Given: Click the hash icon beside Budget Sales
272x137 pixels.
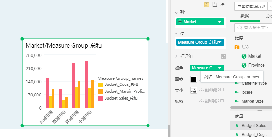Looking at the screenshot, I should [x=237, y=126].
